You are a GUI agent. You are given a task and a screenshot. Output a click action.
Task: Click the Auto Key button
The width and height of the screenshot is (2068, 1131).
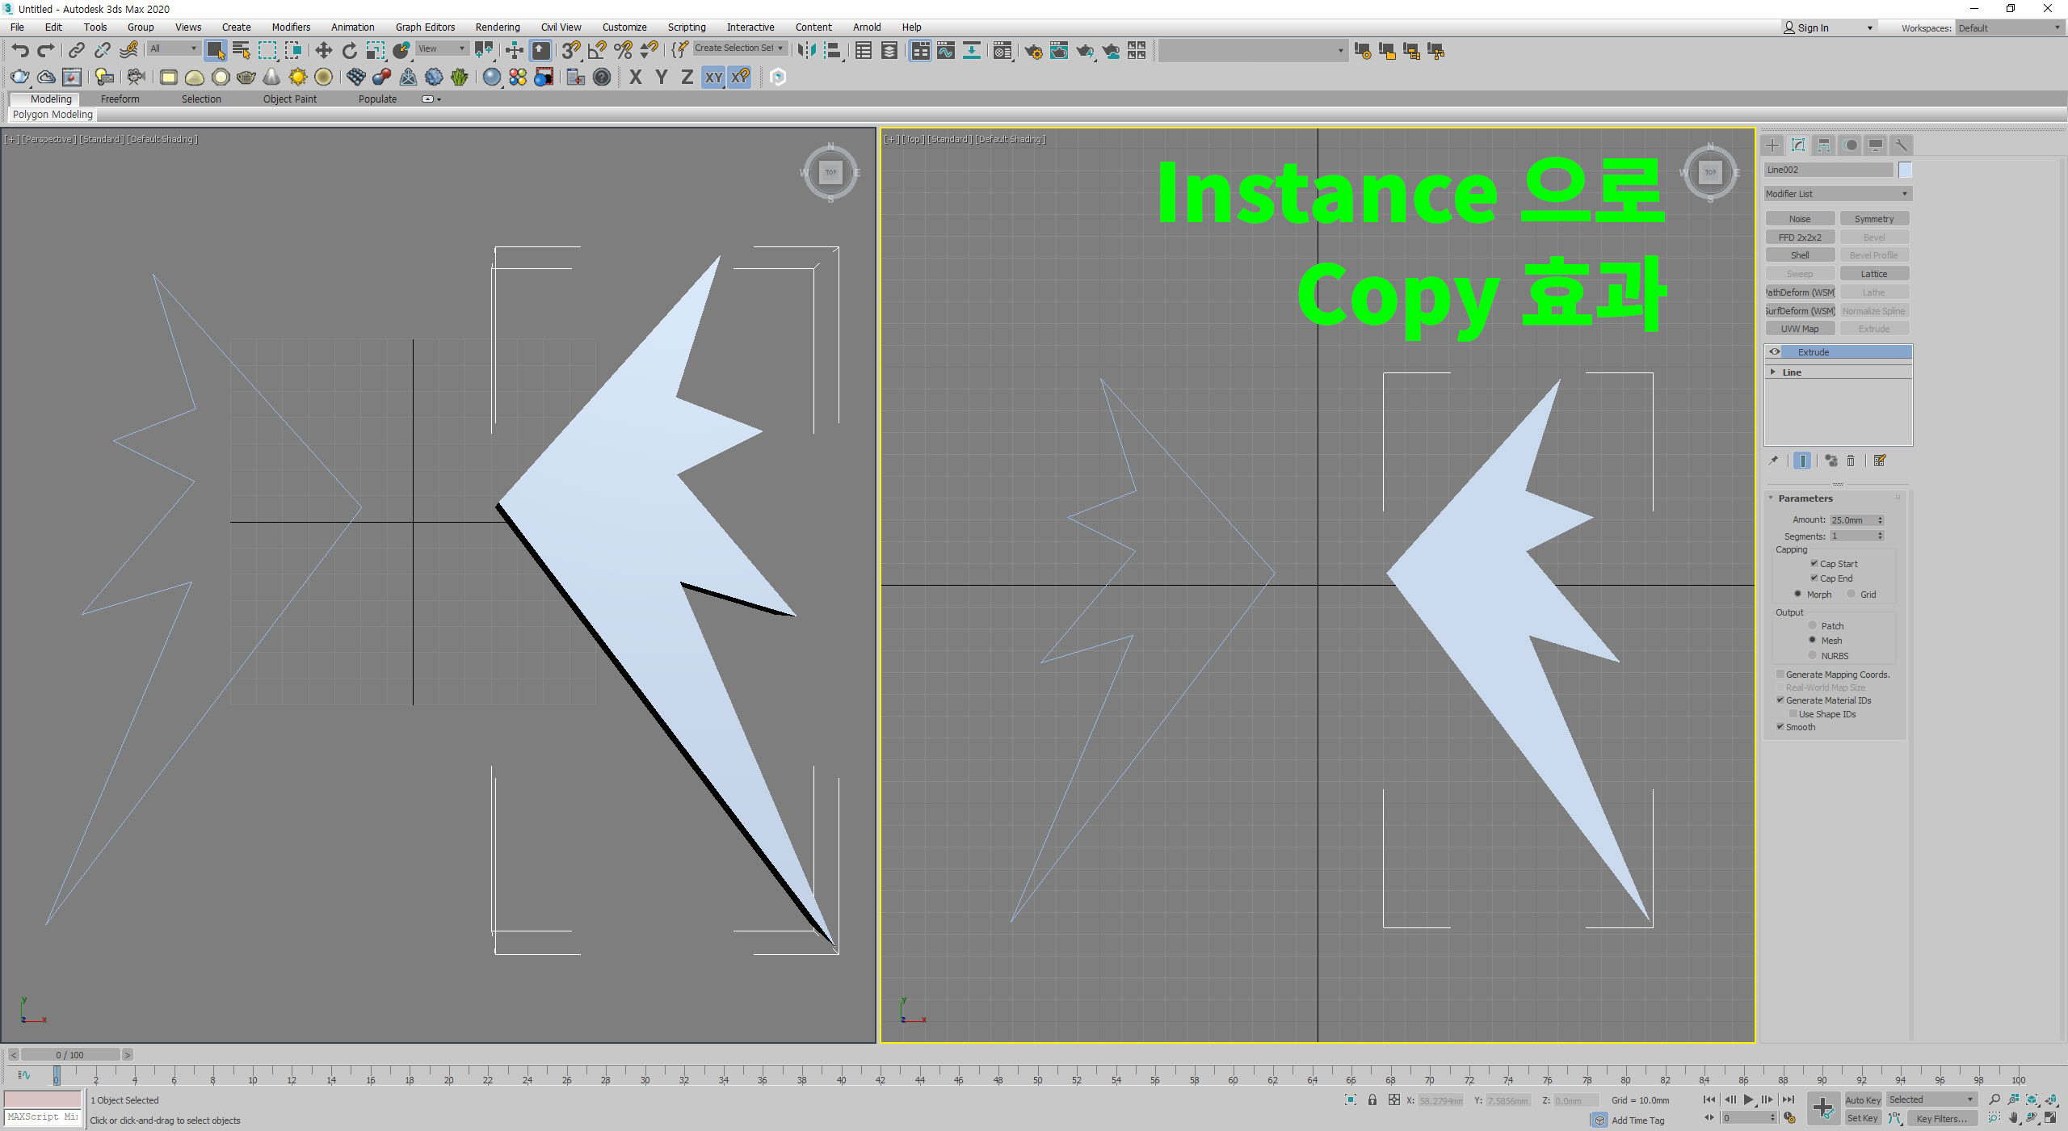1863,1099
